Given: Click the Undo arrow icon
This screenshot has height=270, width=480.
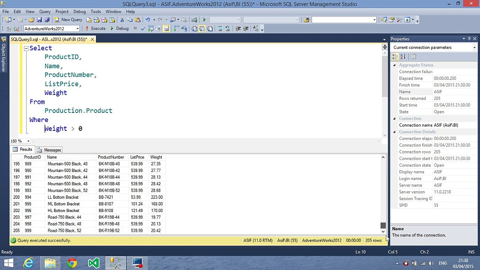Looking at the screenshot, I should [148, 19].
